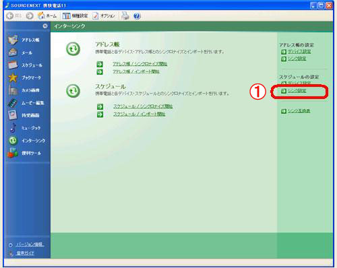The image size is (337, 268).
Task: Click the printer icon in toolbar
Action: point(125,15)
